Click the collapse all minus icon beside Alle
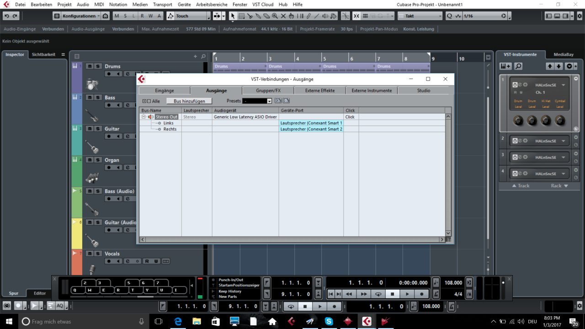Image resolution: width=585 pixels, height=329 pixels. pyautogui.click(x=149, y=101)
